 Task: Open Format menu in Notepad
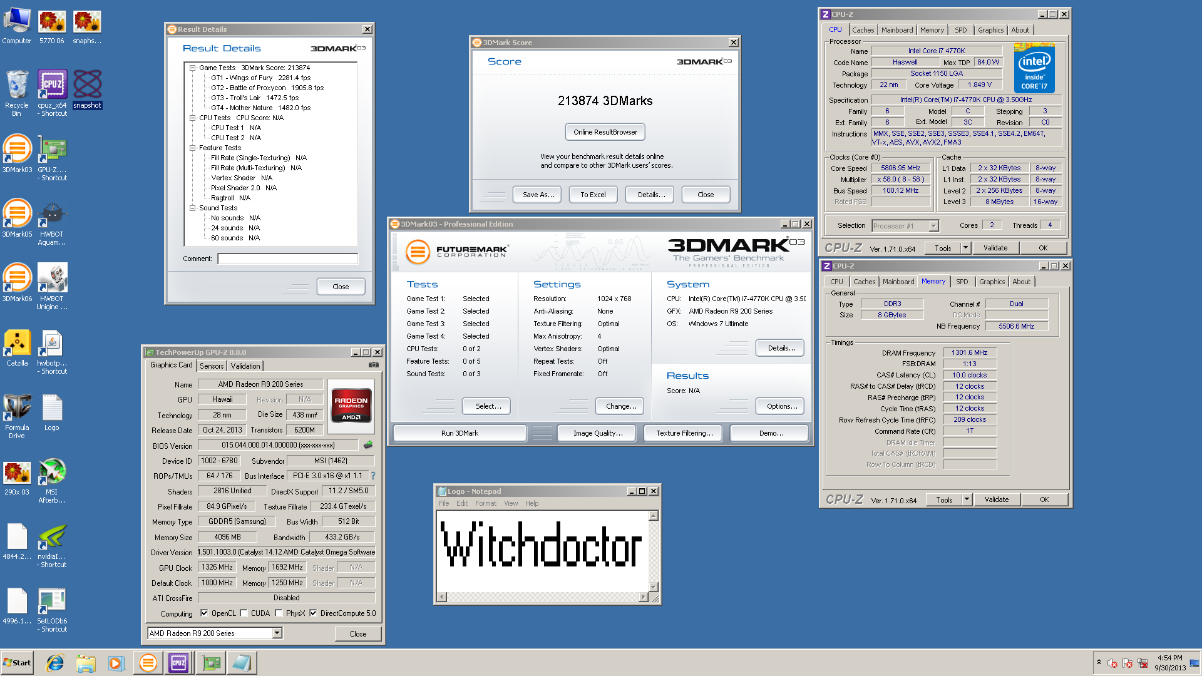tap(486, 503)
